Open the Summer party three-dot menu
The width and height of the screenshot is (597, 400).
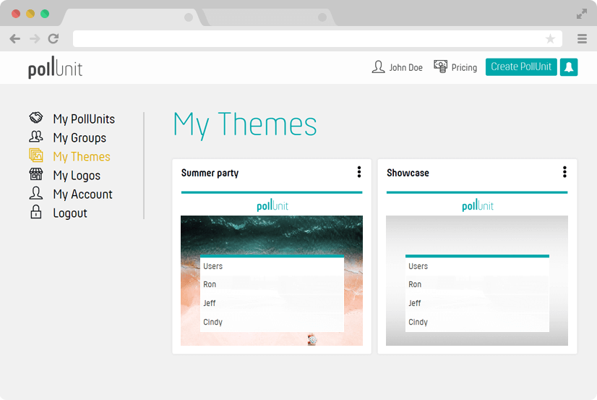(359, 172)
